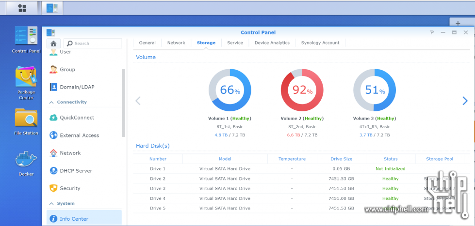Click the sidebar vertical scrollbar
Image resolution: width=475 pixels, height=226 pixels.
124,103
